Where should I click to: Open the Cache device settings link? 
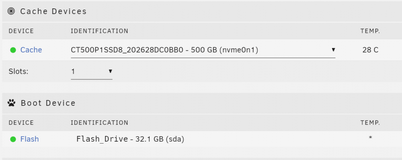tap(31, 50)
